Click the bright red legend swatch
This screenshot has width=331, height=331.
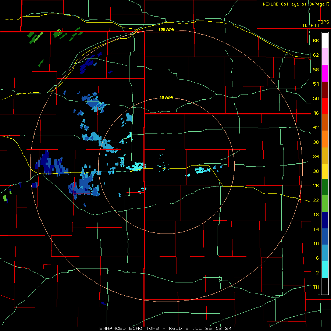tap(325, 106)
